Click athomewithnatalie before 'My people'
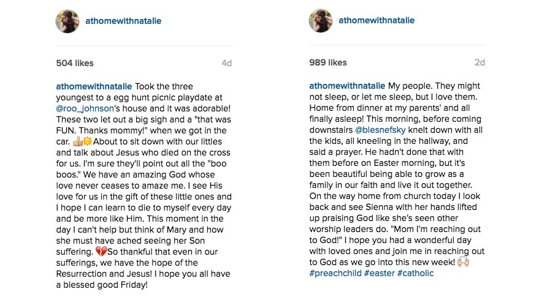Image resolution: width=550 pixels, height=300 pixels. pyautogui.click(x=347, y=86)
